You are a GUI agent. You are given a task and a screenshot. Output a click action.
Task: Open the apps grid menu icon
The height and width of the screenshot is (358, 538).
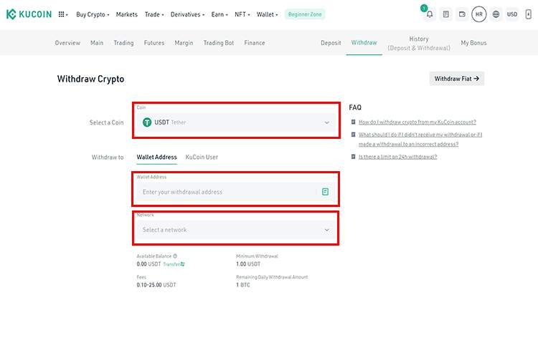[62, 14]
